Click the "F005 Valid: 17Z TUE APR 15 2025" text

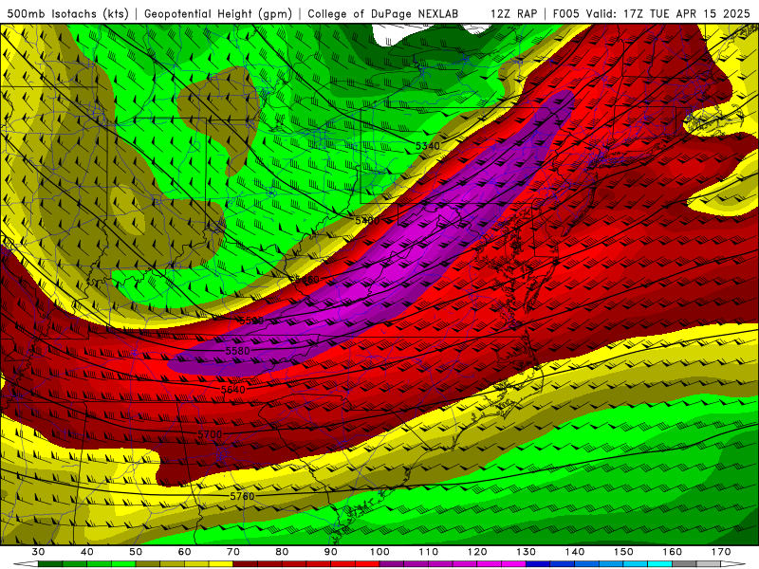pyautogui.click(x=652, y=13)
